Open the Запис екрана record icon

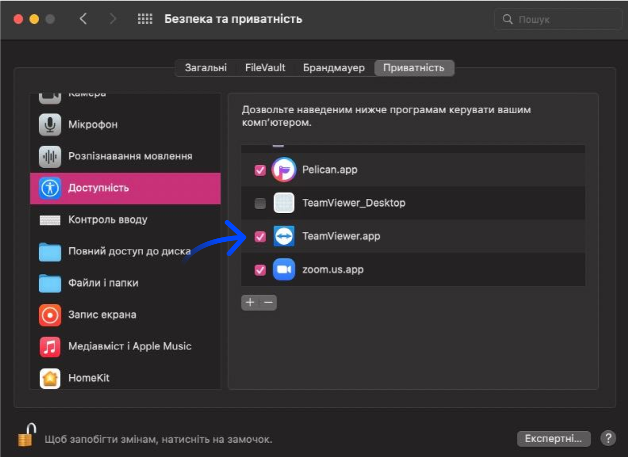[x=50, y=315]
